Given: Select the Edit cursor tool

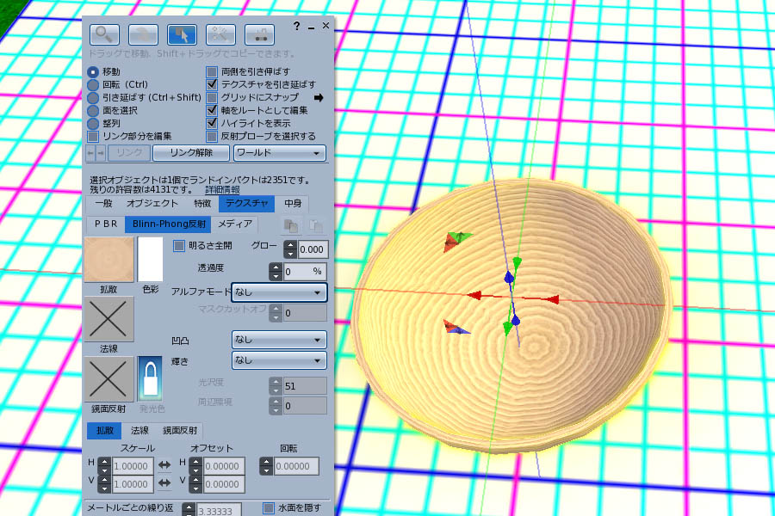Looking at the screenshot, I should pos(182,34).
